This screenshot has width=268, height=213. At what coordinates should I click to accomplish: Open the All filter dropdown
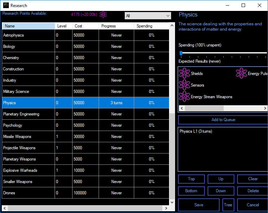click(148, 16)
